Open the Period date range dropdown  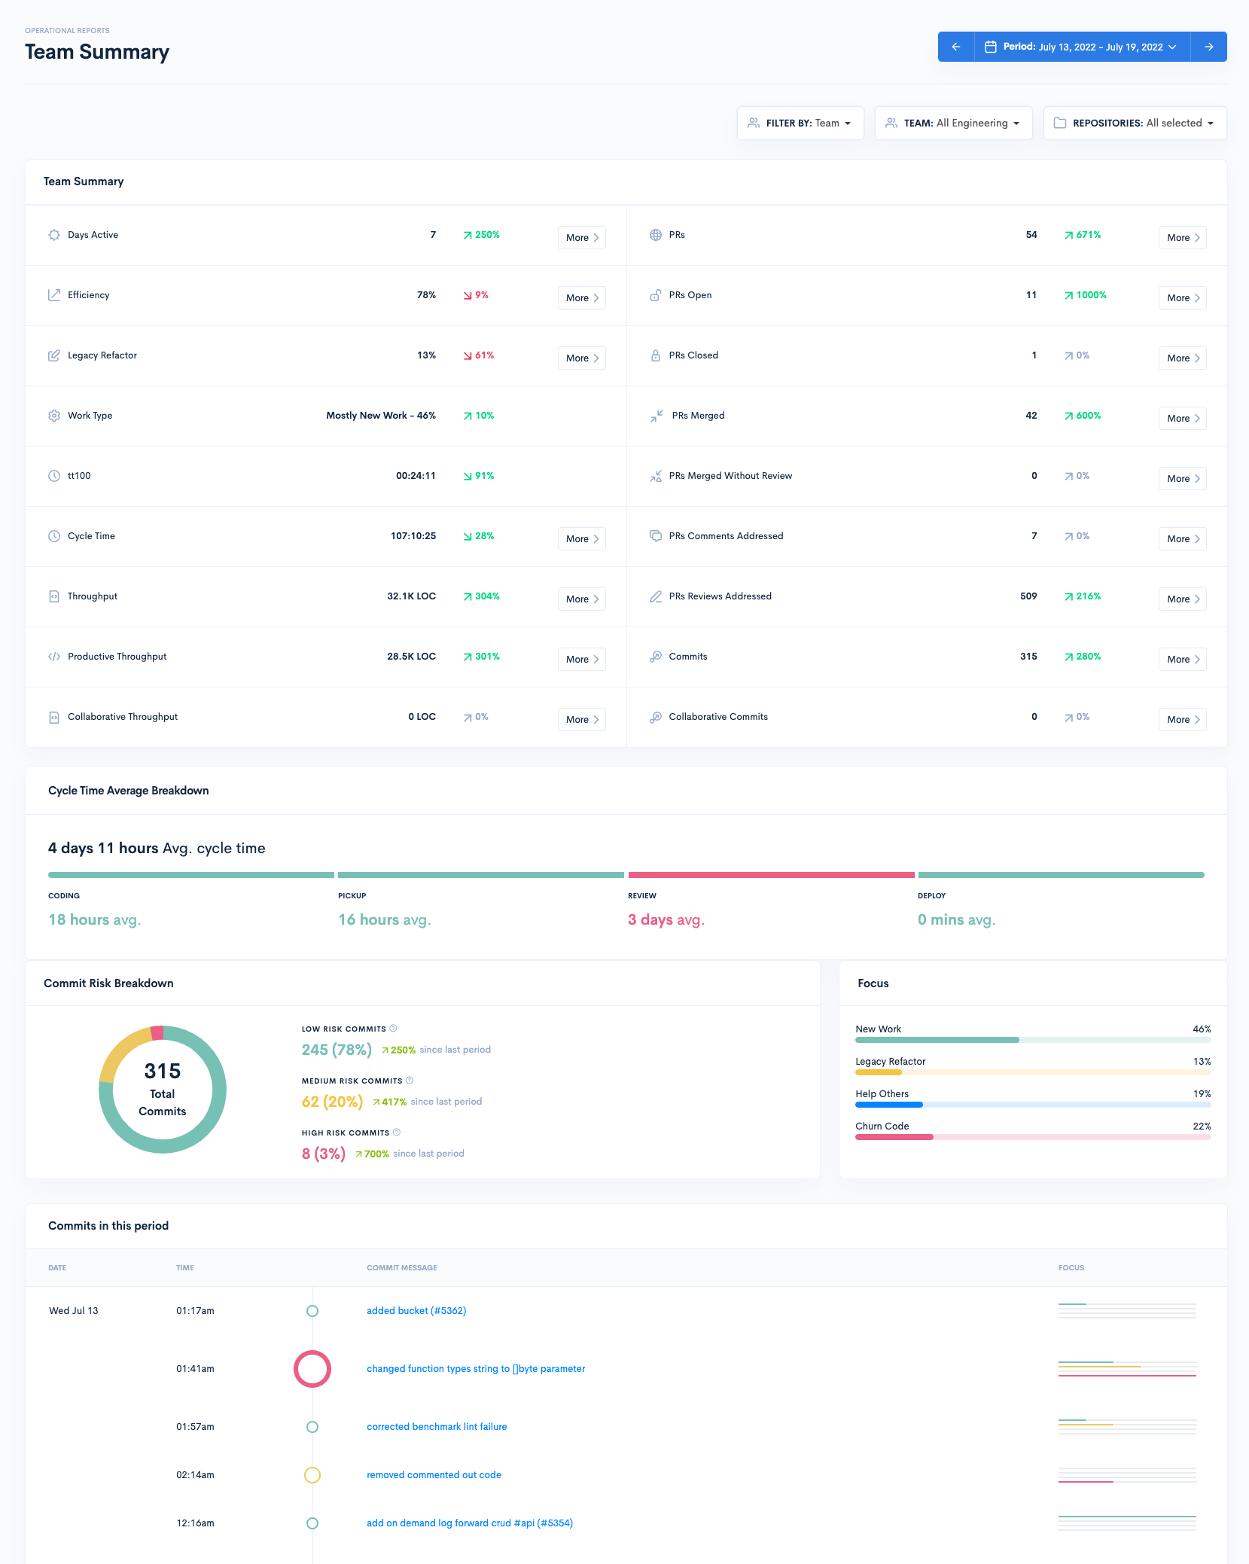click(x=1083, y=47)
